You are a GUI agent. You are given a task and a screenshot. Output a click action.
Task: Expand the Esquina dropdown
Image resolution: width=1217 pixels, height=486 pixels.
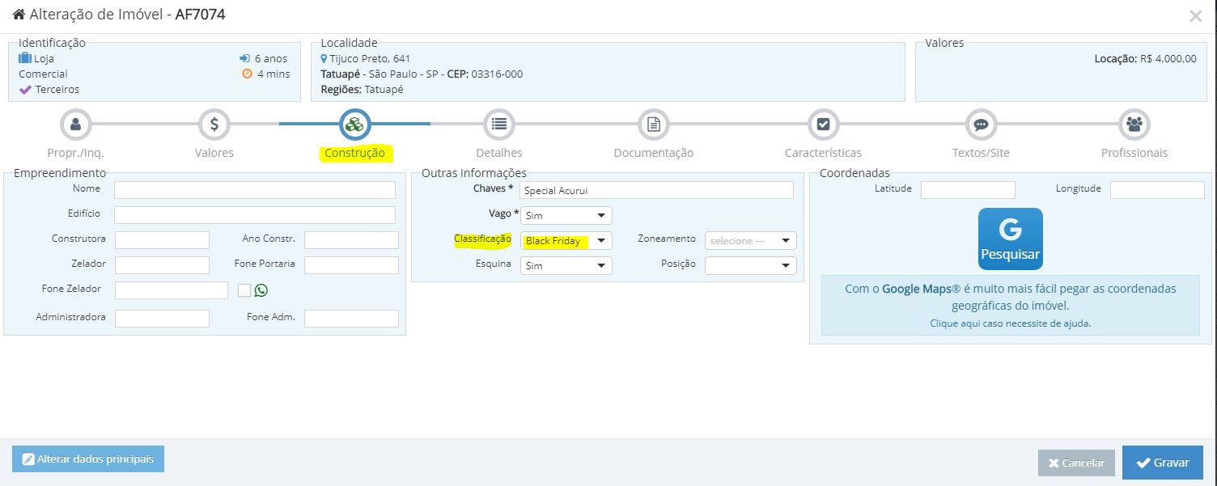[566, 265]
